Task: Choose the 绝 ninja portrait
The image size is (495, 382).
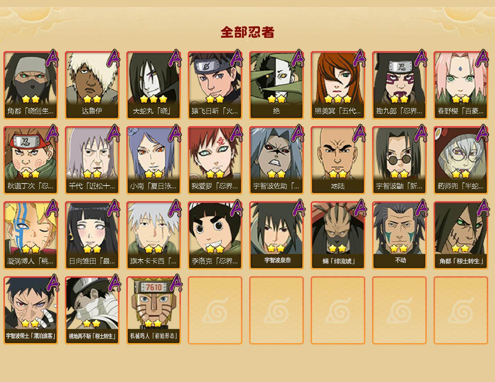Action: 277,85
